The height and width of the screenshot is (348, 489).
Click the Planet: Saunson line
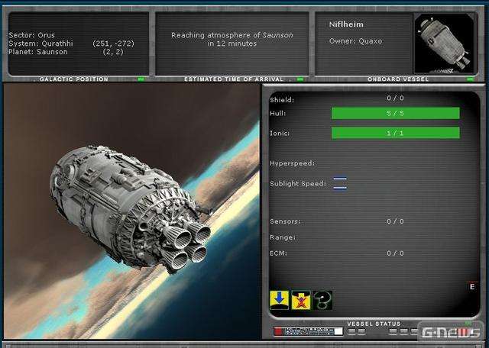pyautogui.click(x=38, y=52)
